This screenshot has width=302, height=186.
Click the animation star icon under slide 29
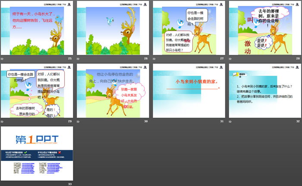2,121
